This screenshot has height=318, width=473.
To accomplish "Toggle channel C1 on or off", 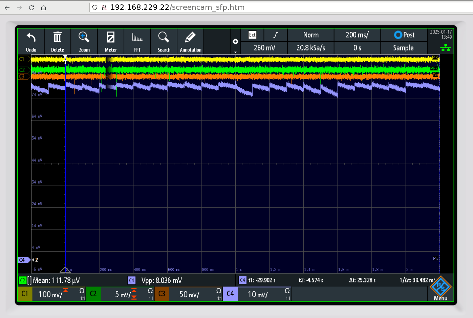I will [x=25, y=294].
